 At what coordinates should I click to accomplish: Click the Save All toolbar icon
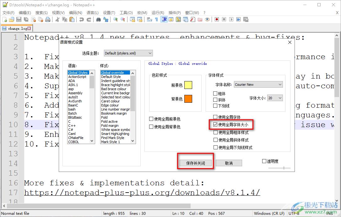coord(26,19)
